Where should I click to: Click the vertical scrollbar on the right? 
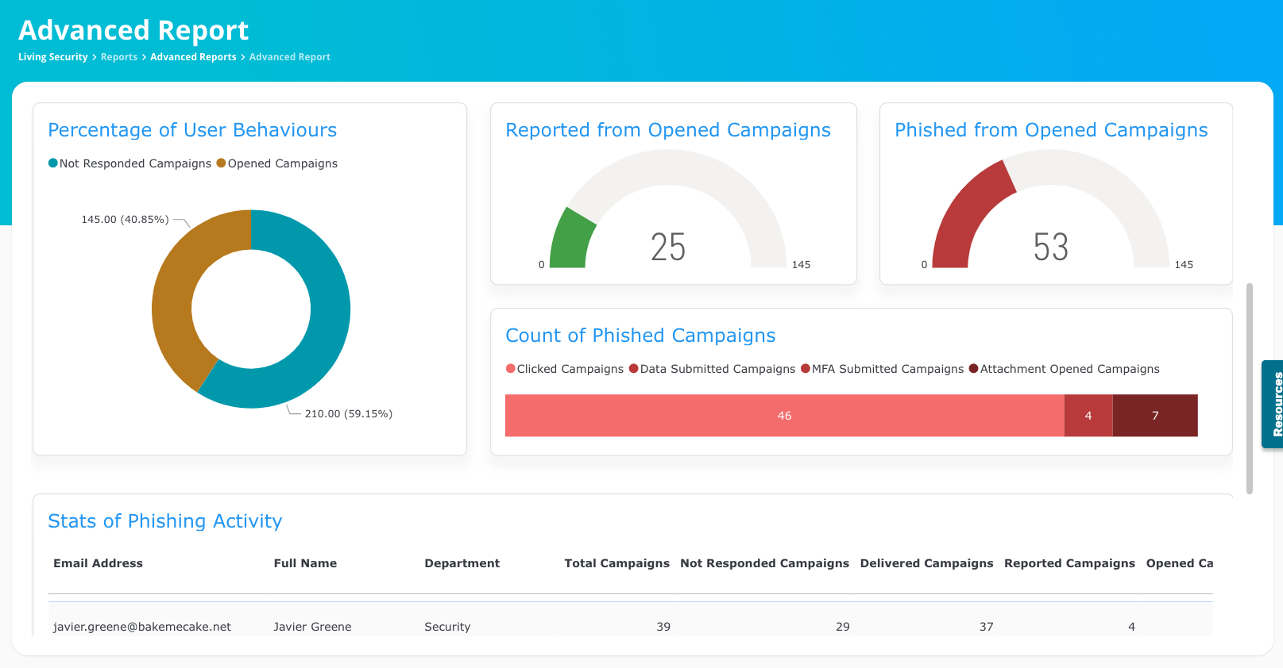(x=1250, y=389)
